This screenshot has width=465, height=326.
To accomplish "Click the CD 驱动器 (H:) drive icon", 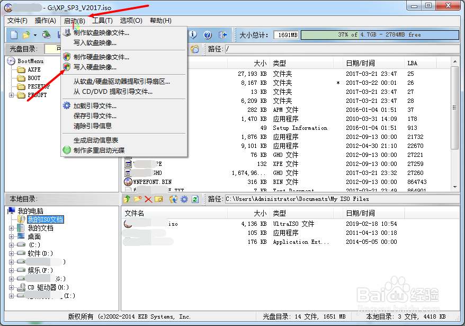I will (21, 287).
